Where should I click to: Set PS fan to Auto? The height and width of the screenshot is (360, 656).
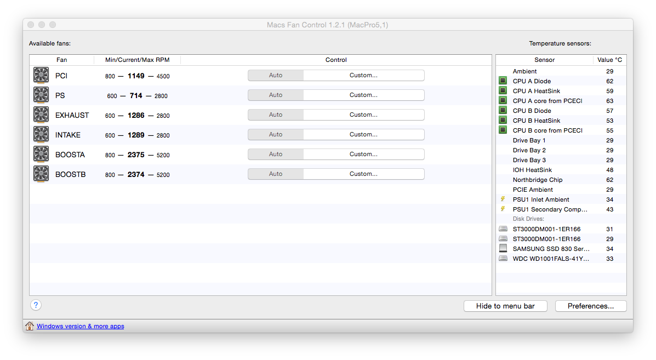(276, 95)
